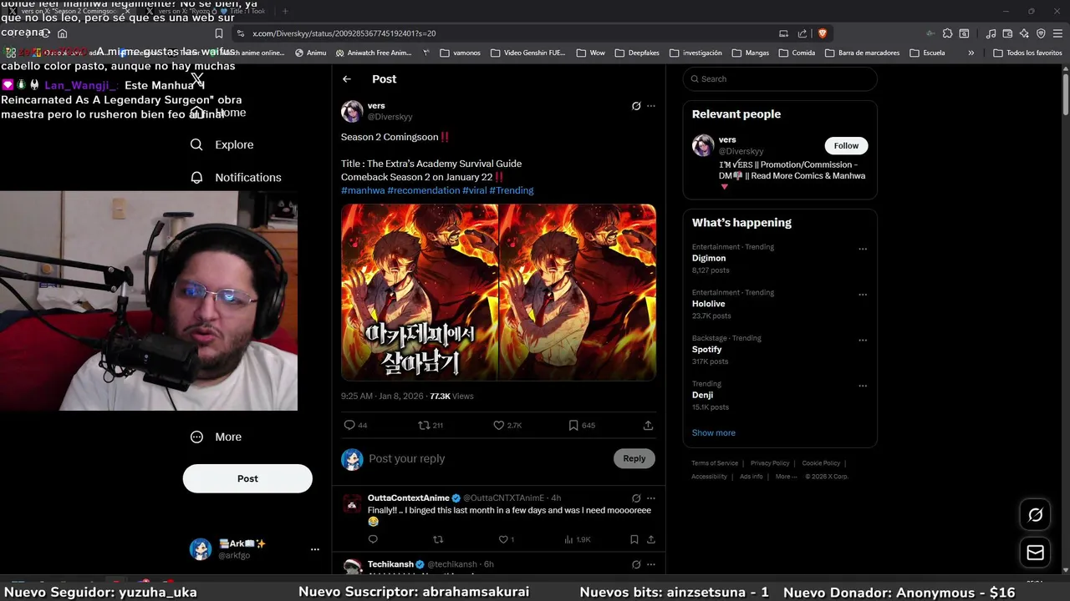Image resolution: width=1070 pixels, height=601 pixels.
Task: Open the Mangas bookmark folder
Action: (x=750, y=53)
